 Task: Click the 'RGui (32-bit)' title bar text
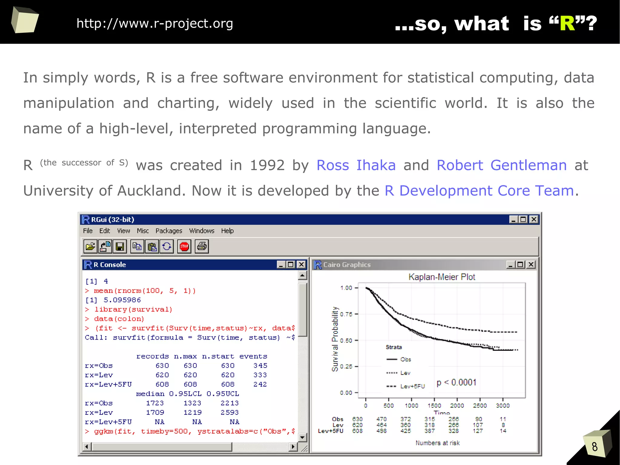coord(113,220)
